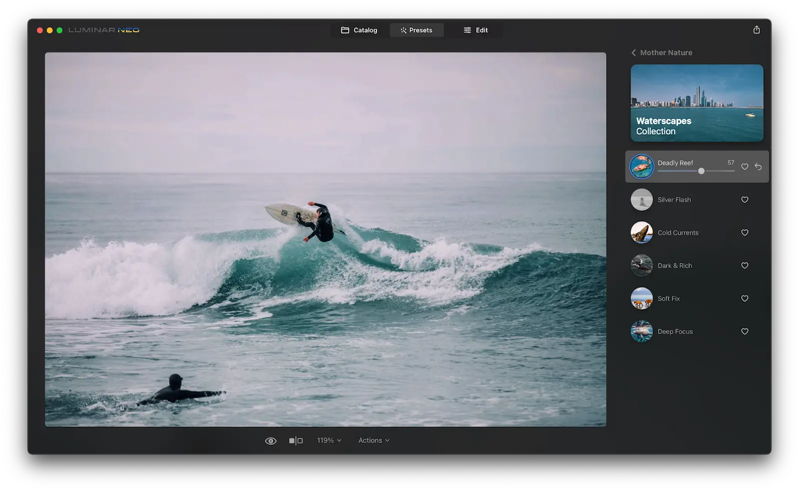Open the Actions dropdown menu

point(374,441)
